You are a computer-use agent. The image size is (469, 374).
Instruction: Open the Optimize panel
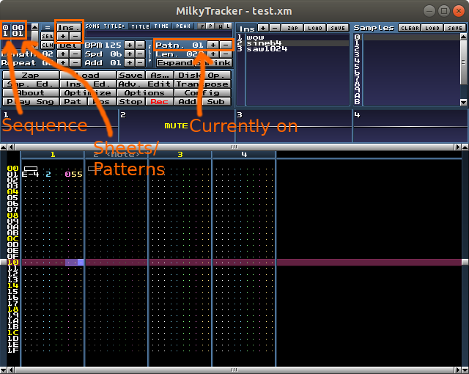tap(88, 93)
